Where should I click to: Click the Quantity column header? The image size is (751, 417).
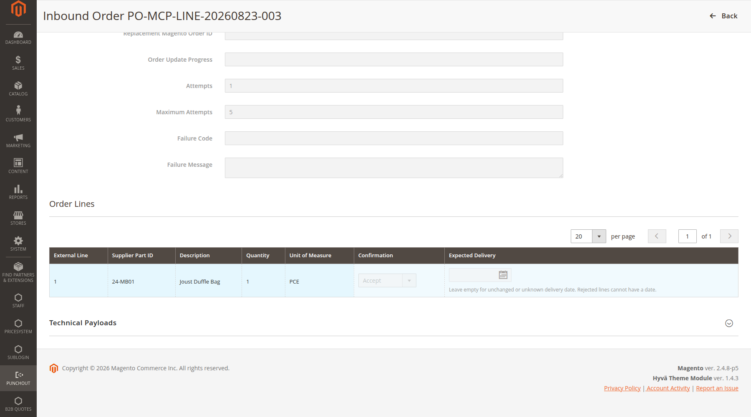tap(263, 256)
